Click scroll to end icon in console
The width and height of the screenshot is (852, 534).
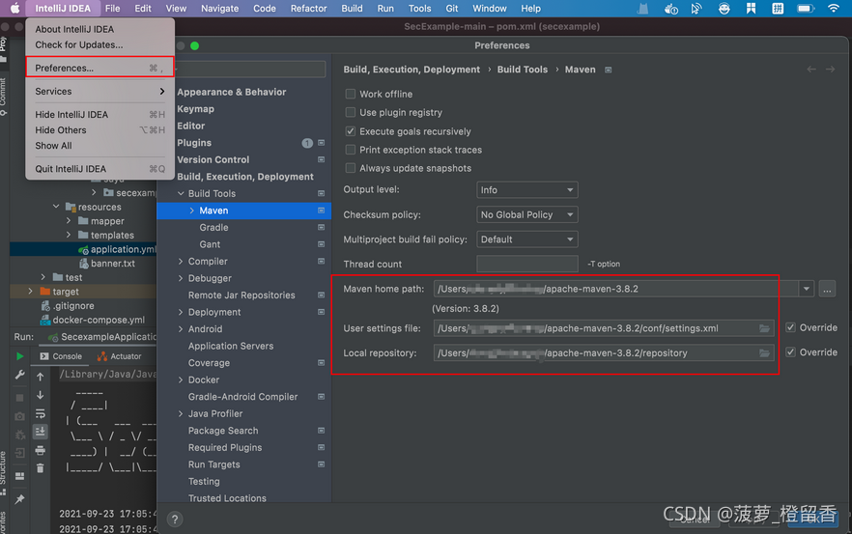pos(41,432)
